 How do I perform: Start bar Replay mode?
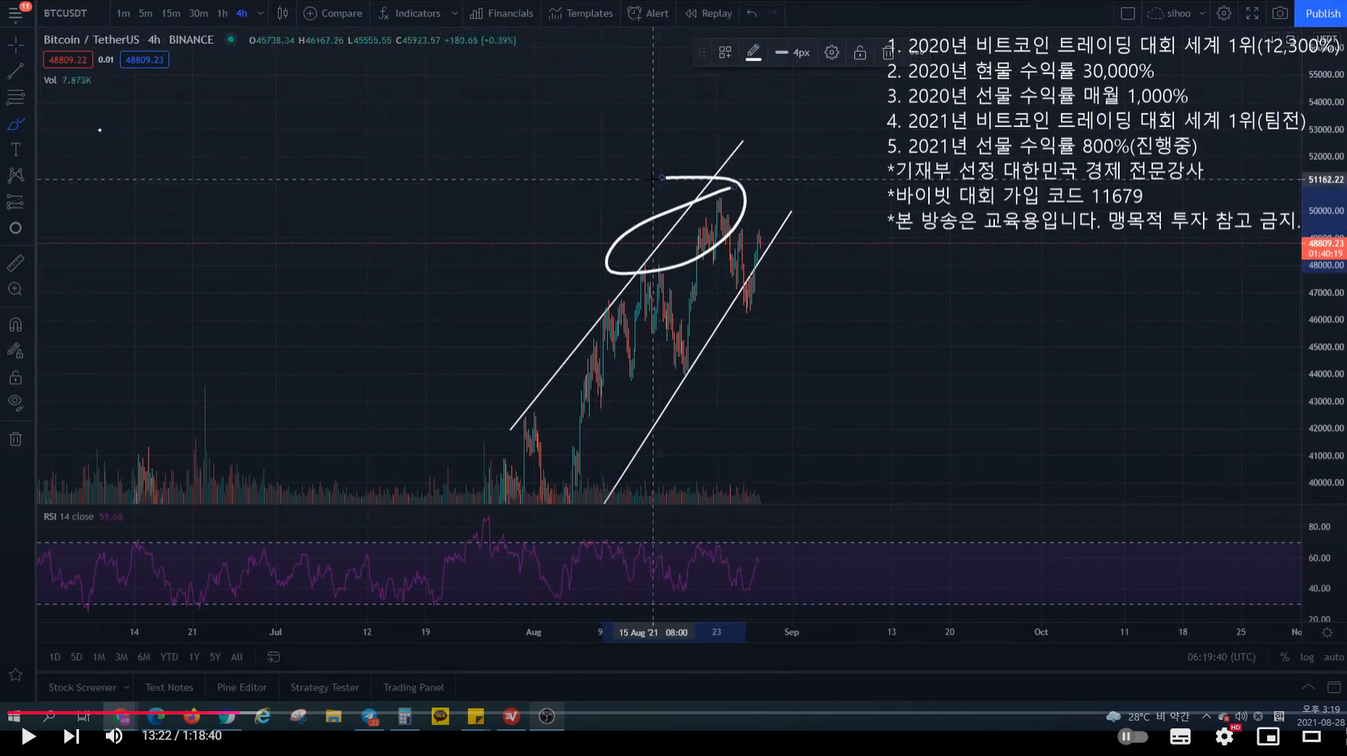click(x=709, y=13)
